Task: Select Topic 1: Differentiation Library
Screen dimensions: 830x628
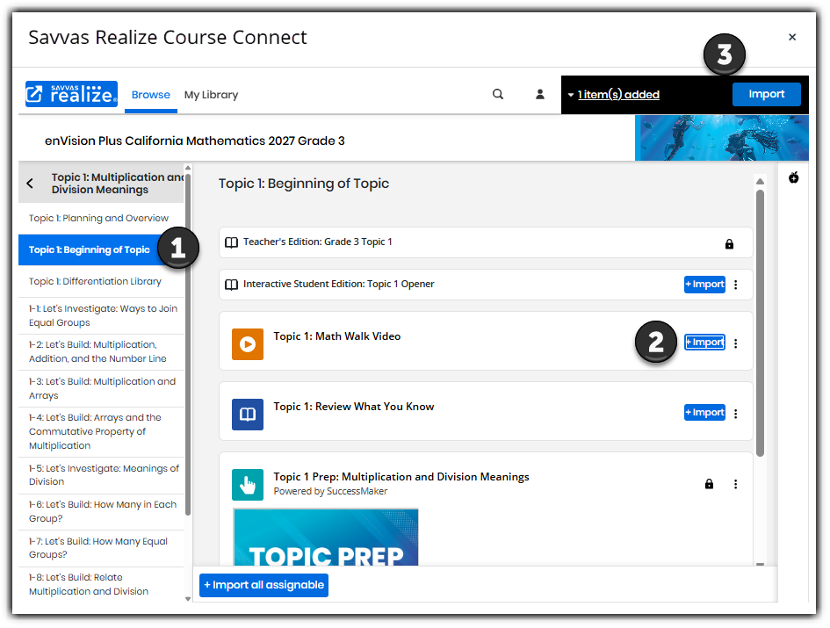Action: click(x=101, y=281)
